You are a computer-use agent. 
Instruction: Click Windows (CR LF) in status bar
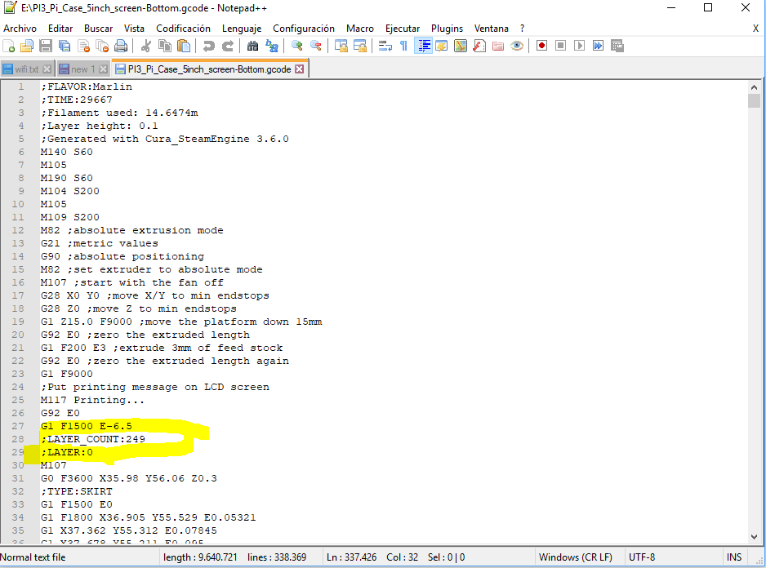pyautogui.click(x=575, y=557)
